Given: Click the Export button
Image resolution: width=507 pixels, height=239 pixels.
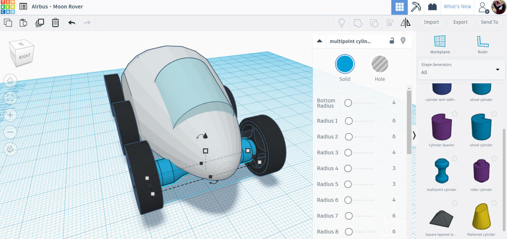Looking at the screenshot, I should click(x=460, y=22).
